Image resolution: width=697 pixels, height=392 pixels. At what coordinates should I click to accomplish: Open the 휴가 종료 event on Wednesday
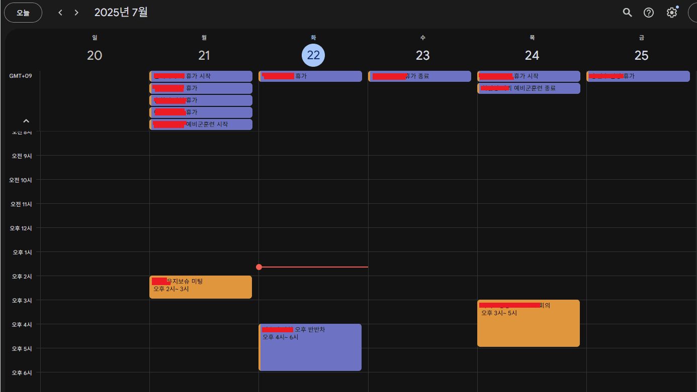(420, 76)
